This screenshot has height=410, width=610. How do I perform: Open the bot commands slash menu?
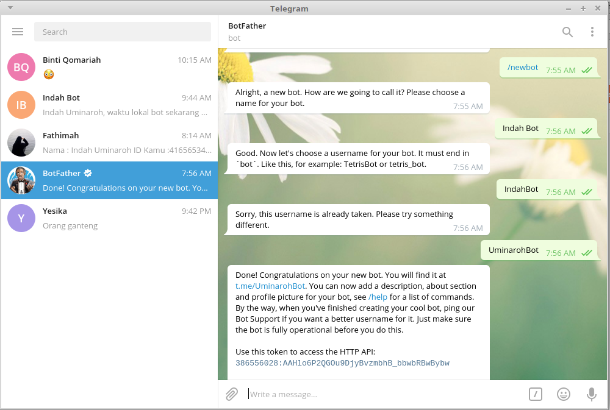coord(535,394)
